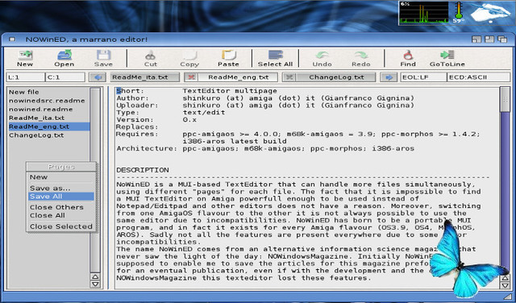The image size is (516, 303).
Task: Select ReadMe_eng.txt in the pages list
Action: [48, 127]
